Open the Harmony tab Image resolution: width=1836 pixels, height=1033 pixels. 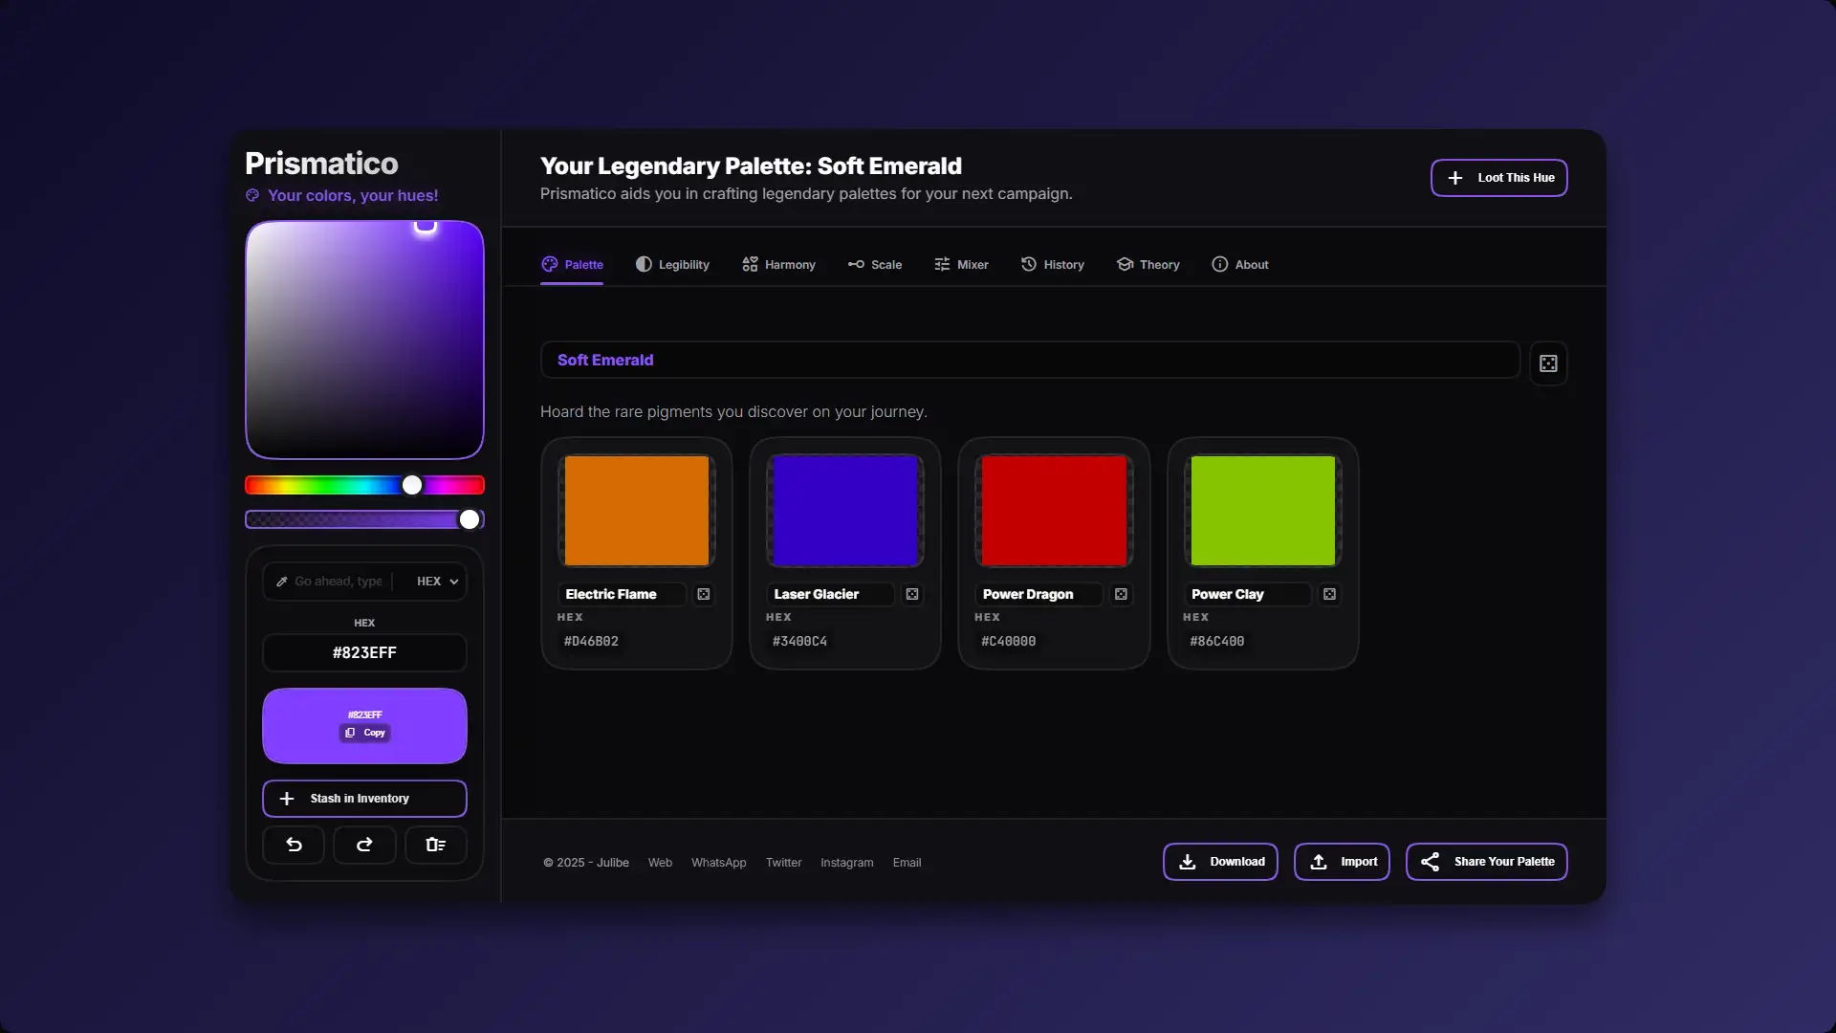pos(778,265)
